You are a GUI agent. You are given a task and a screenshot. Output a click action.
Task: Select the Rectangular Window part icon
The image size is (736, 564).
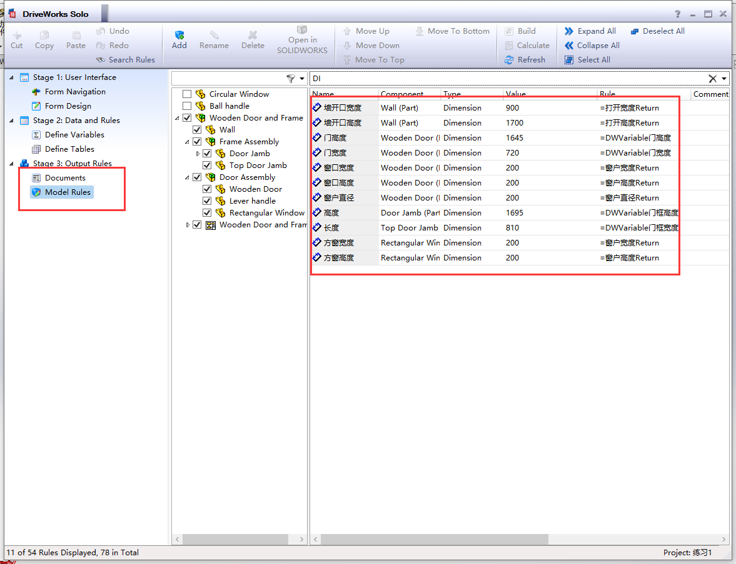[x=220, y=213]
